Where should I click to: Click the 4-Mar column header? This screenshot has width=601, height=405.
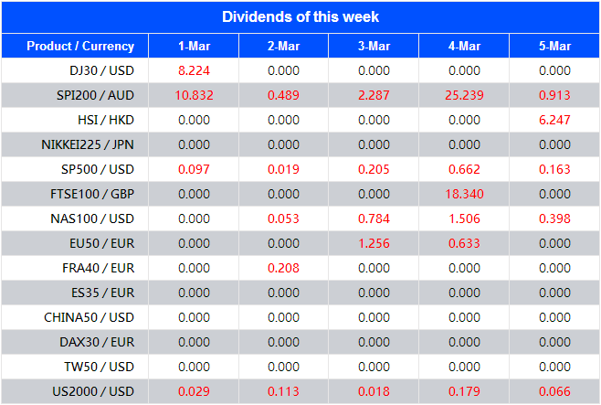(x=464, y=46)
